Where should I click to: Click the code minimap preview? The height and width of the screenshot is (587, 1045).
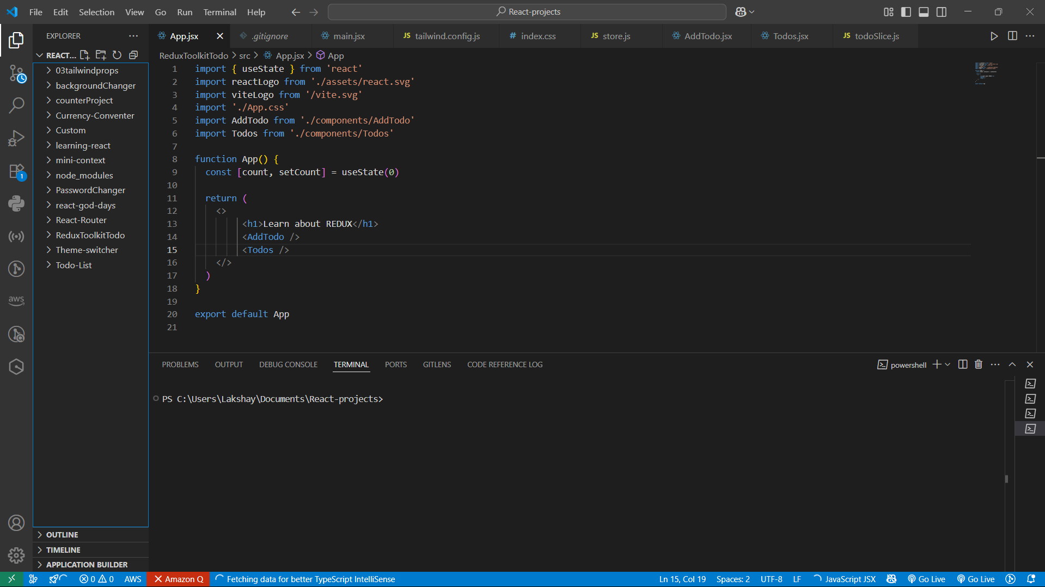point(986,73)
